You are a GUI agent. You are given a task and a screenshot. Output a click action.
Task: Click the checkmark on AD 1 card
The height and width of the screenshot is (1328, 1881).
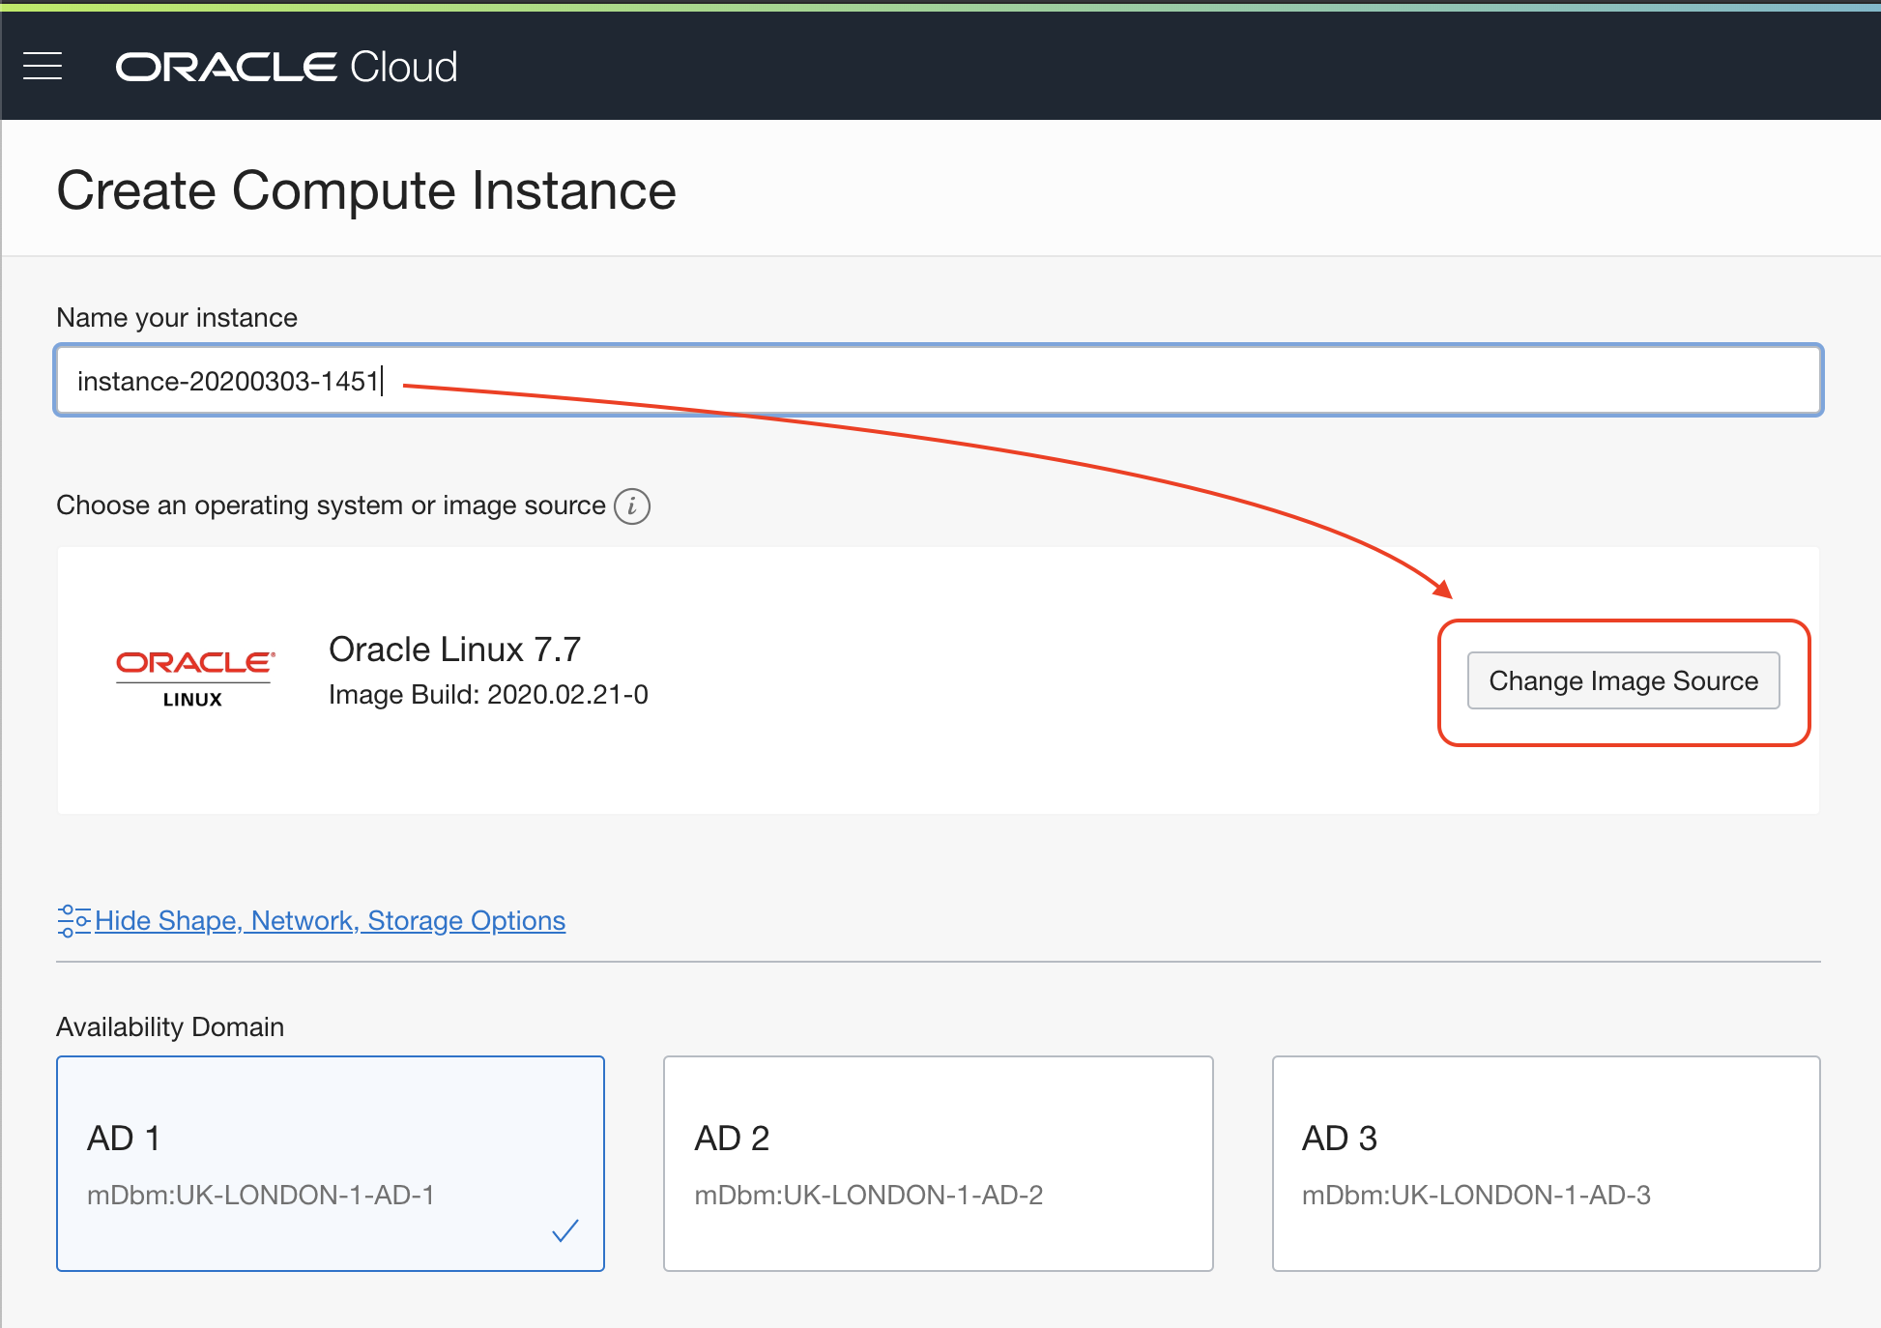[564, 1230]
